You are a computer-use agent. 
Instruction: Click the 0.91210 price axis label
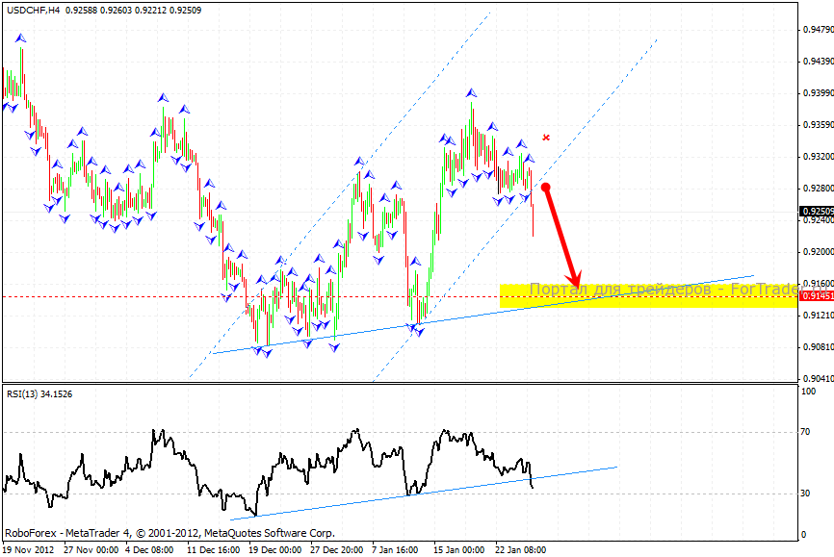coord(818,316)
